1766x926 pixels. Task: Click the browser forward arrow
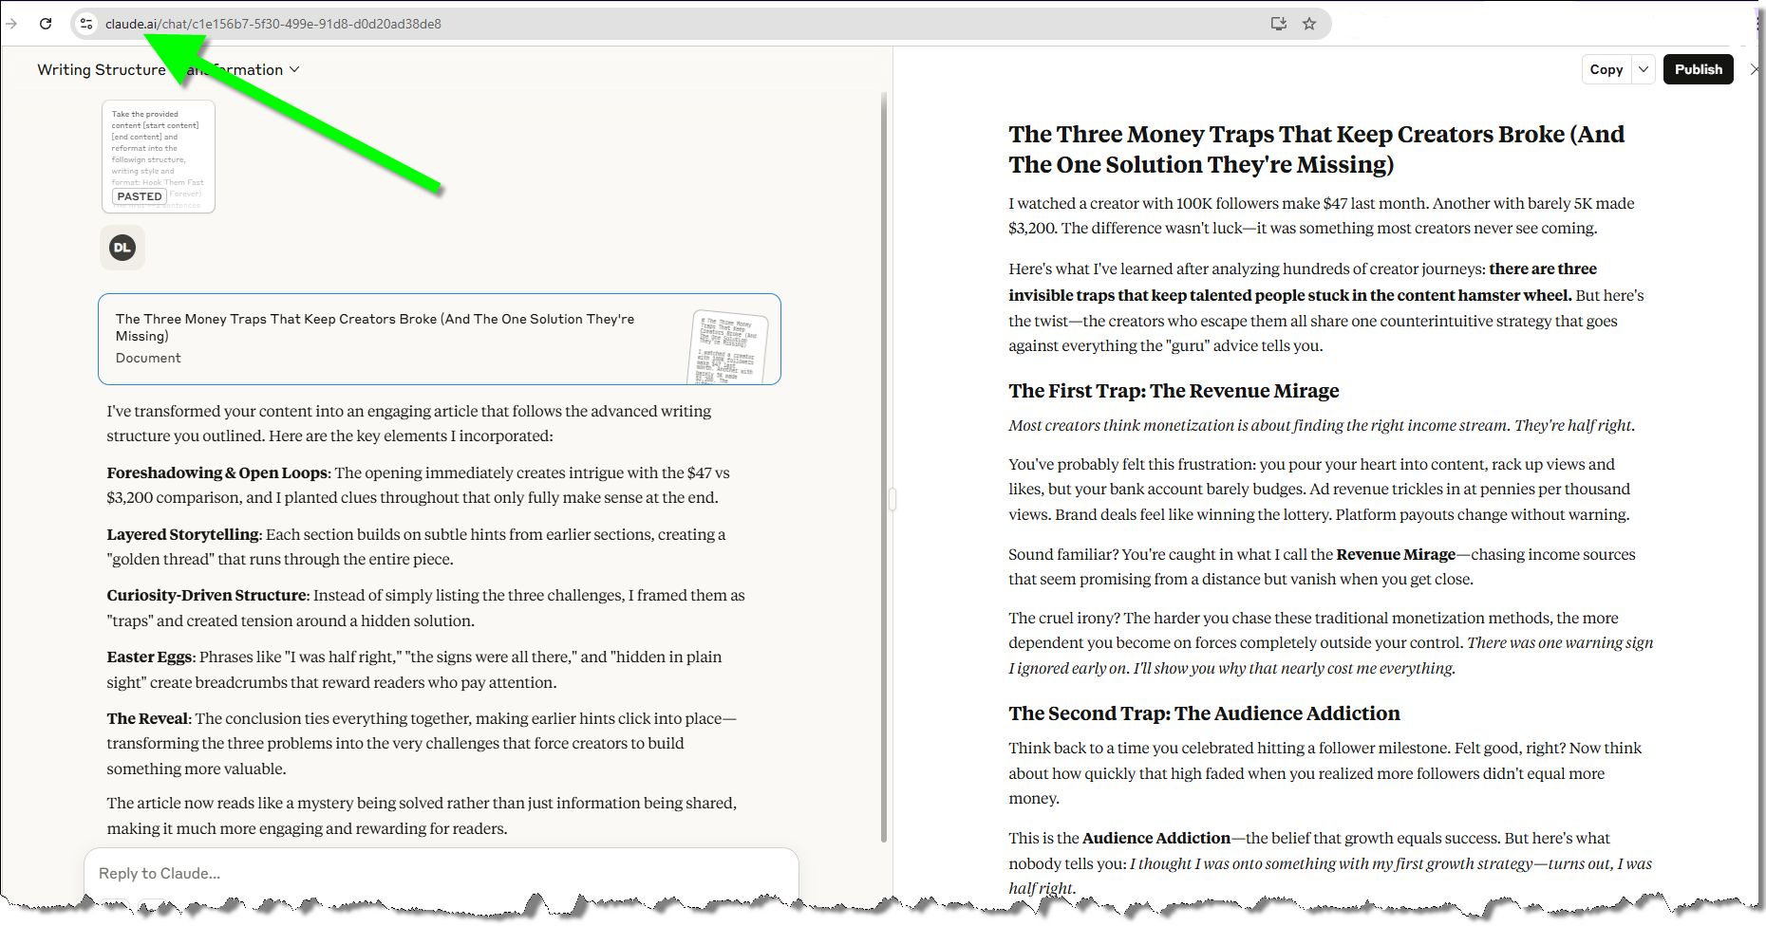11,24
